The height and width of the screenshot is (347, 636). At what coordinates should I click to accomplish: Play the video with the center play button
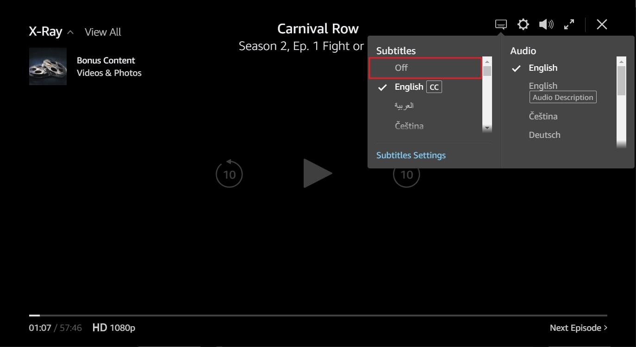pos(318,173)
